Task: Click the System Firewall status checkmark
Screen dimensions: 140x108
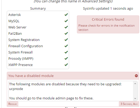Action: [x=66, y=52]
